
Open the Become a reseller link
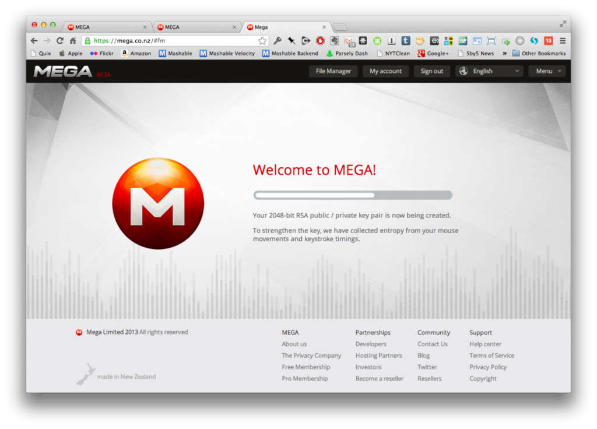point(379,379)
